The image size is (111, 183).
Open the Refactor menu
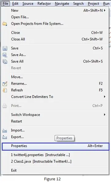click(44, 4)
